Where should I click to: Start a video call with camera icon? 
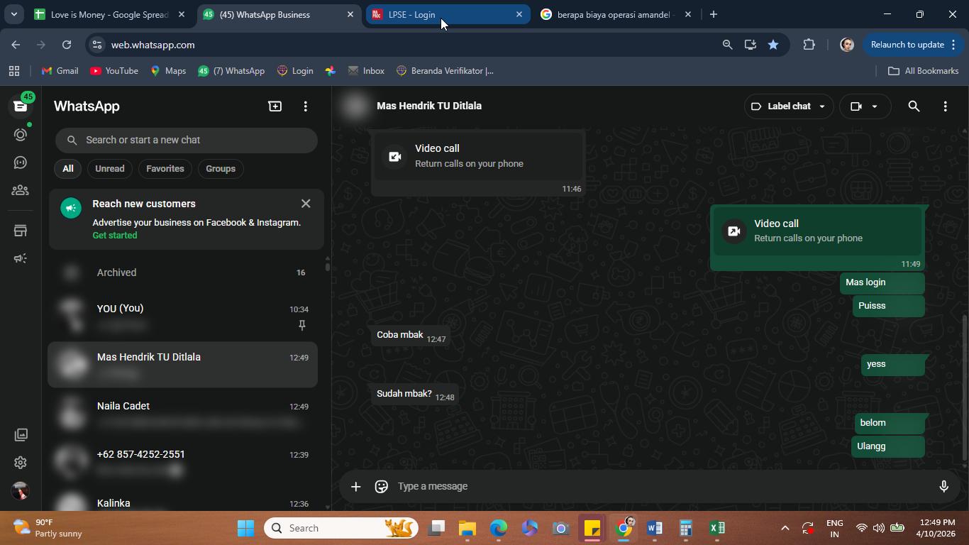(x=856, y=106)
